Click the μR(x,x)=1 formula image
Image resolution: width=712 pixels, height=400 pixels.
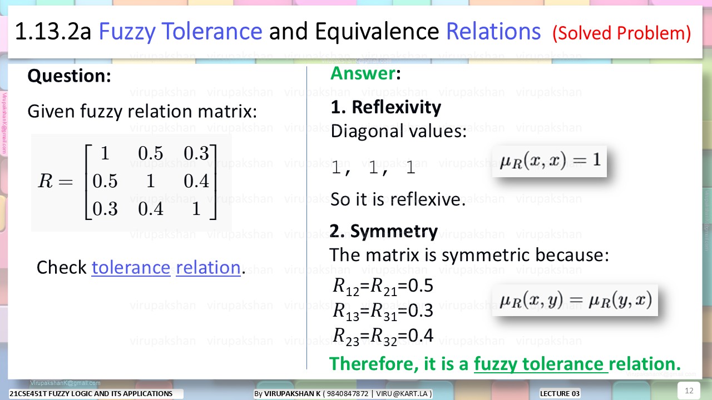pyautogui.click(x=550, y=161)
